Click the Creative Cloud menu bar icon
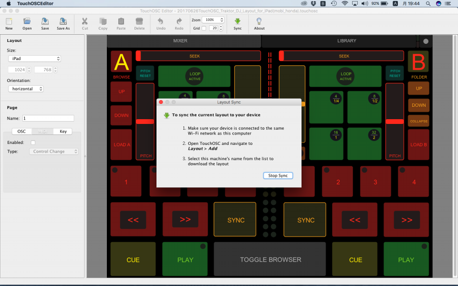The image size is (458, 286). pyautogui.click(x=304, y=3)
